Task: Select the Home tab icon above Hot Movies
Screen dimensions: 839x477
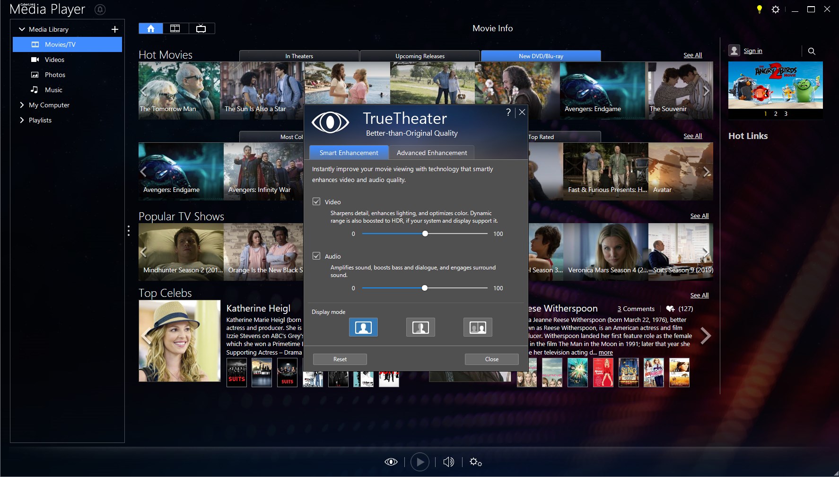Action: pos(150,28)
